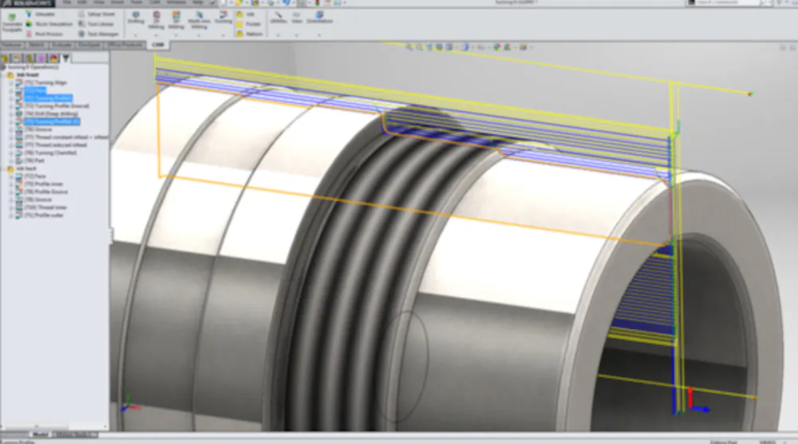Click the Drill (Deep drilling) operation icon
Image resolution: width=798 pixels, height=444 pixels.
(19, 114)
